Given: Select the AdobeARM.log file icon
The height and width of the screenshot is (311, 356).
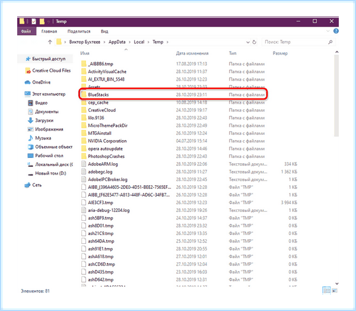Looking at the screenshot, I should (84, 164).
